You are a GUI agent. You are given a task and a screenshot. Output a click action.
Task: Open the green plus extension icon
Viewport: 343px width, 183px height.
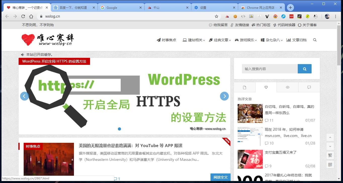coord(308,16)
